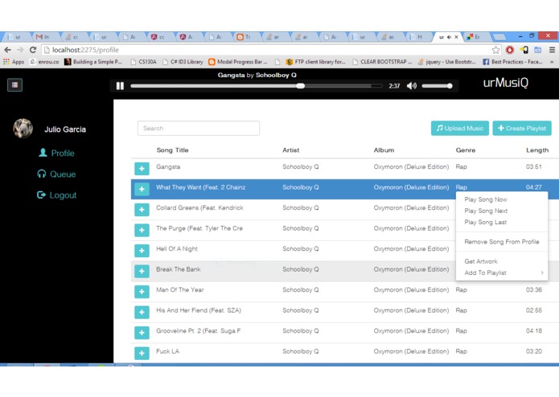This screenshot has width=559, height=397.
Task: Add Collard Greens with plus button
Action: pyautogui.click(x=142, y=210)
